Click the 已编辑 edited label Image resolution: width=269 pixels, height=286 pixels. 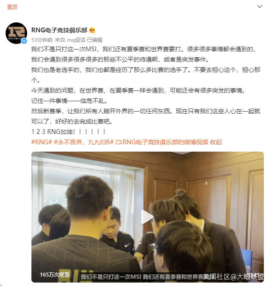tap(95, 40)
